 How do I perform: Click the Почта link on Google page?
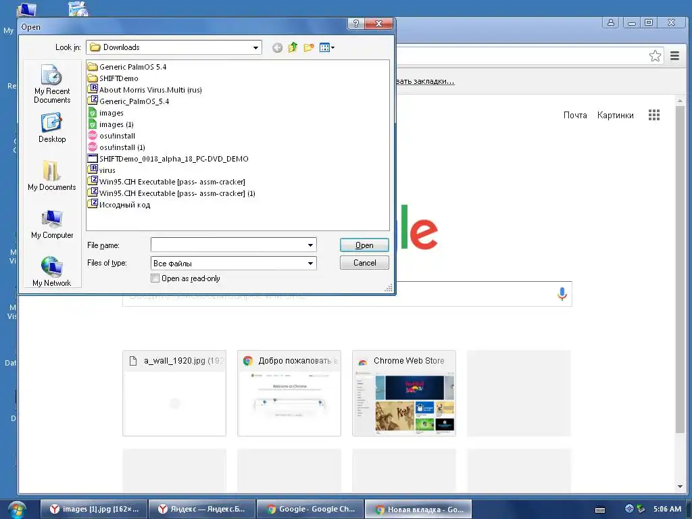click(575, 115)
